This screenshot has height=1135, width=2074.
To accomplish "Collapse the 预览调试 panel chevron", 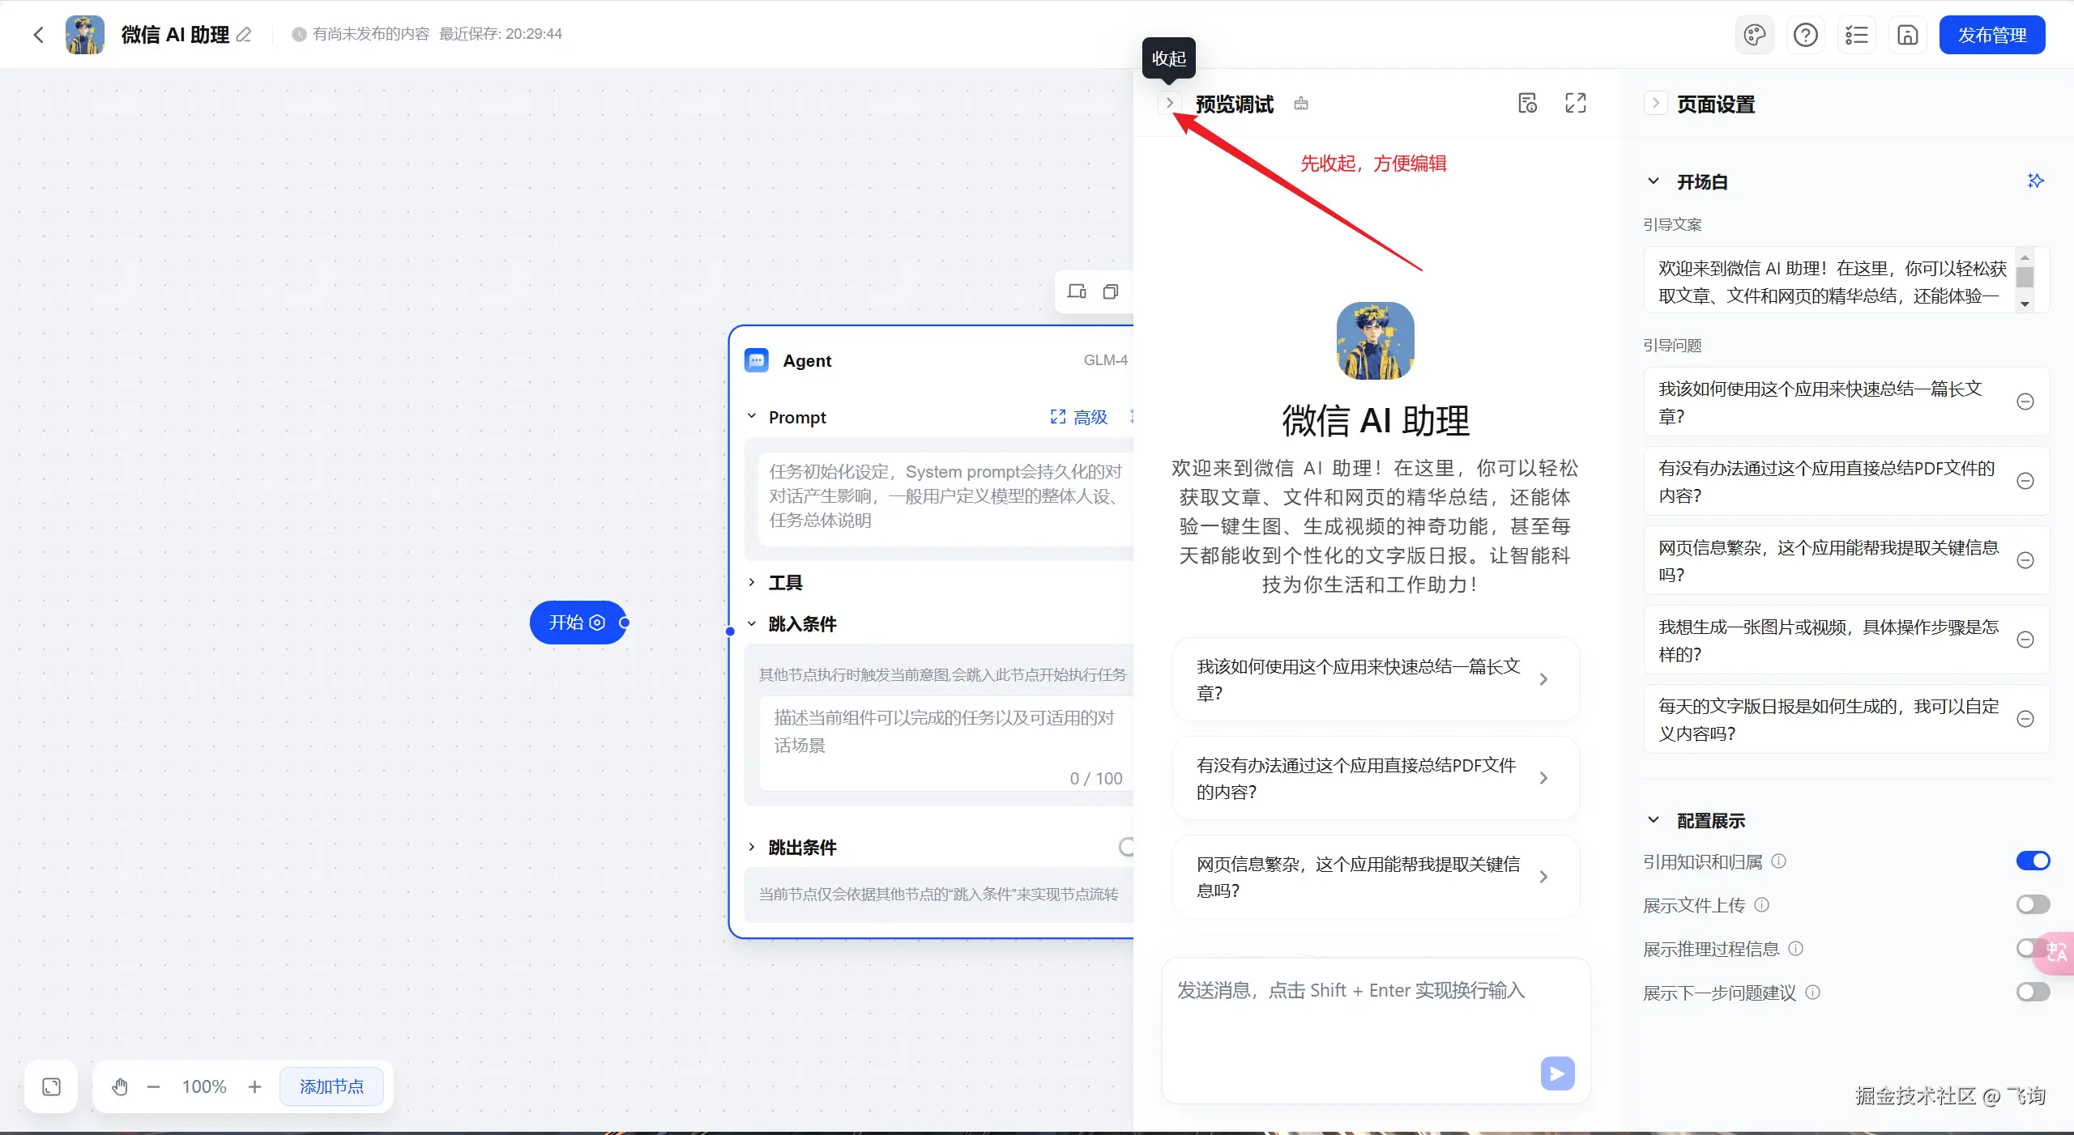I will [1169, 103].
